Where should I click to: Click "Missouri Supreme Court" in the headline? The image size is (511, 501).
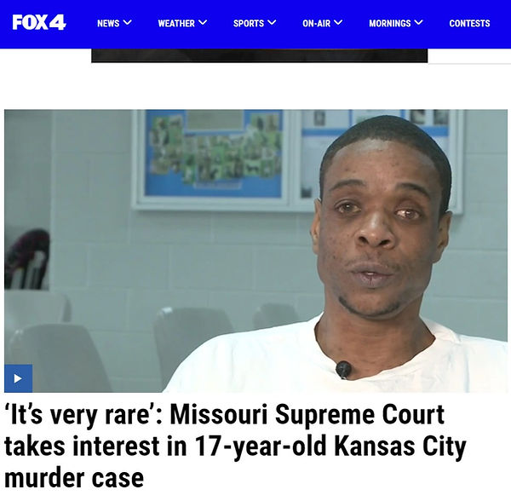point(307,414)
